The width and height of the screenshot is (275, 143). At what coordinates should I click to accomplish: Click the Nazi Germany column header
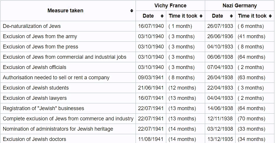(x=240, y=6)
